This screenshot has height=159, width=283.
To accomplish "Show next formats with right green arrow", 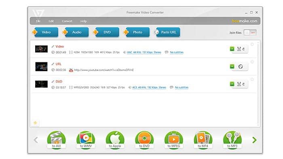I will point(254,140).
